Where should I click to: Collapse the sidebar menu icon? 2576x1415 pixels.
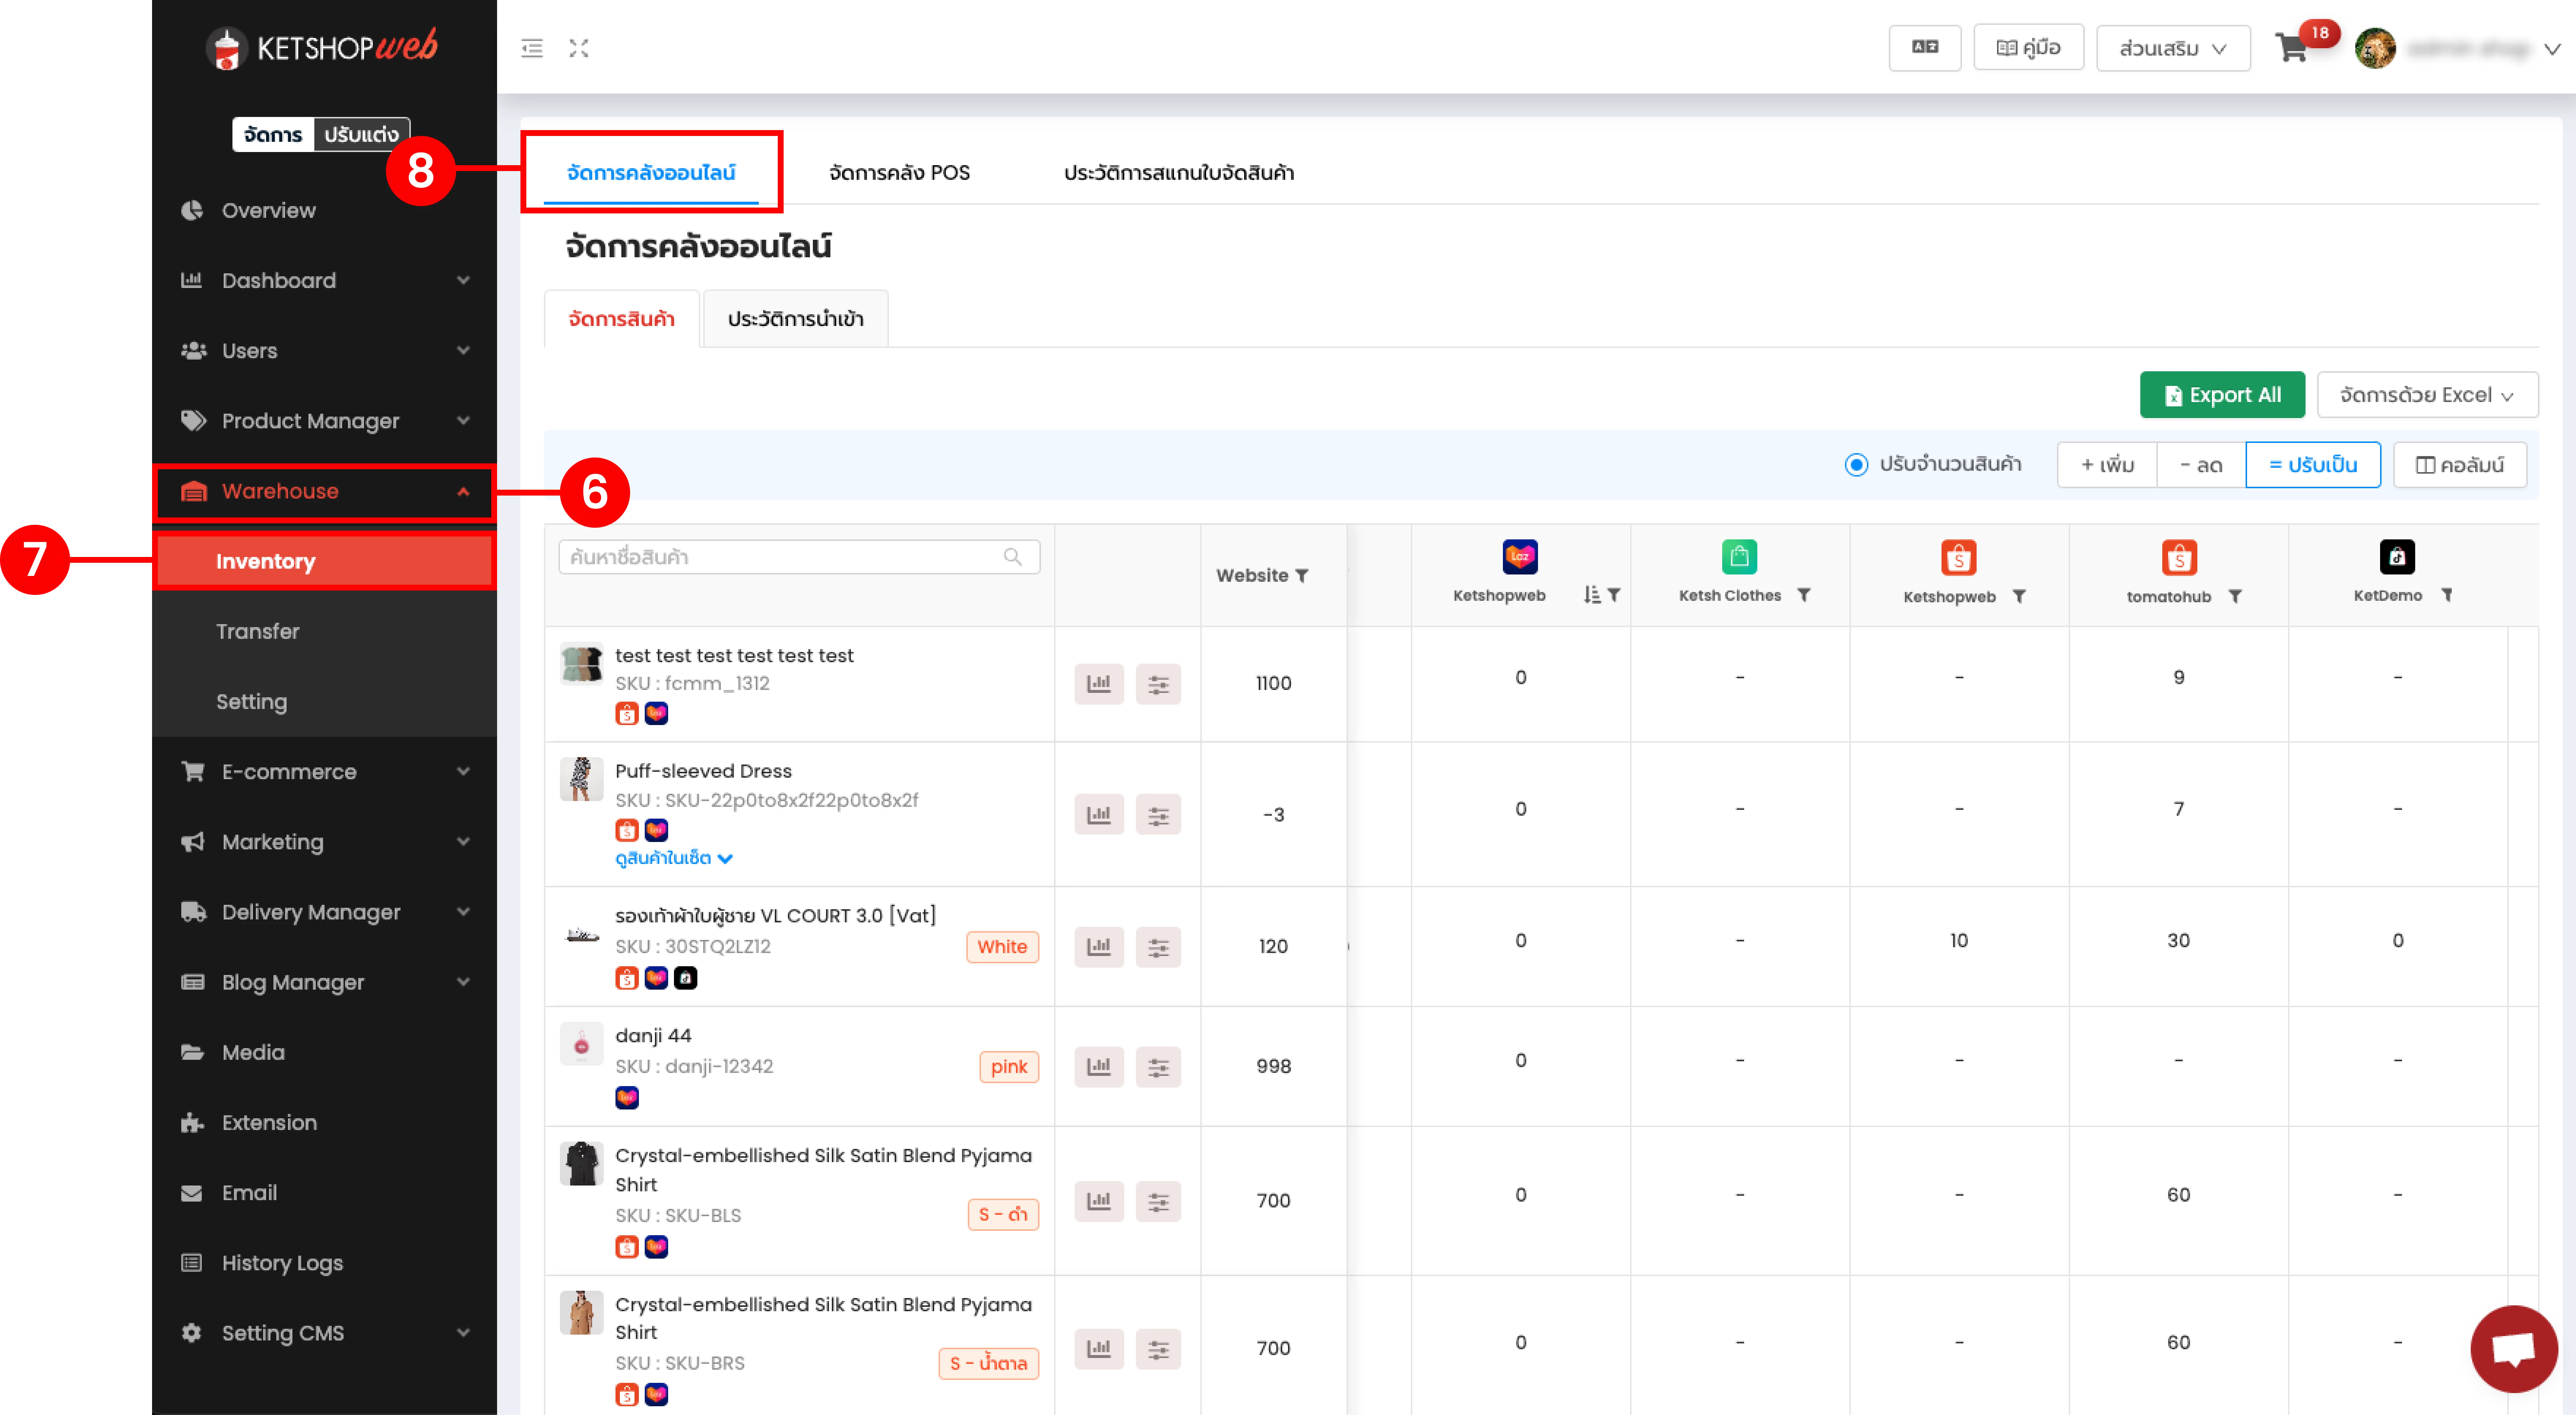pyautogui.click(x=532, y=48)
